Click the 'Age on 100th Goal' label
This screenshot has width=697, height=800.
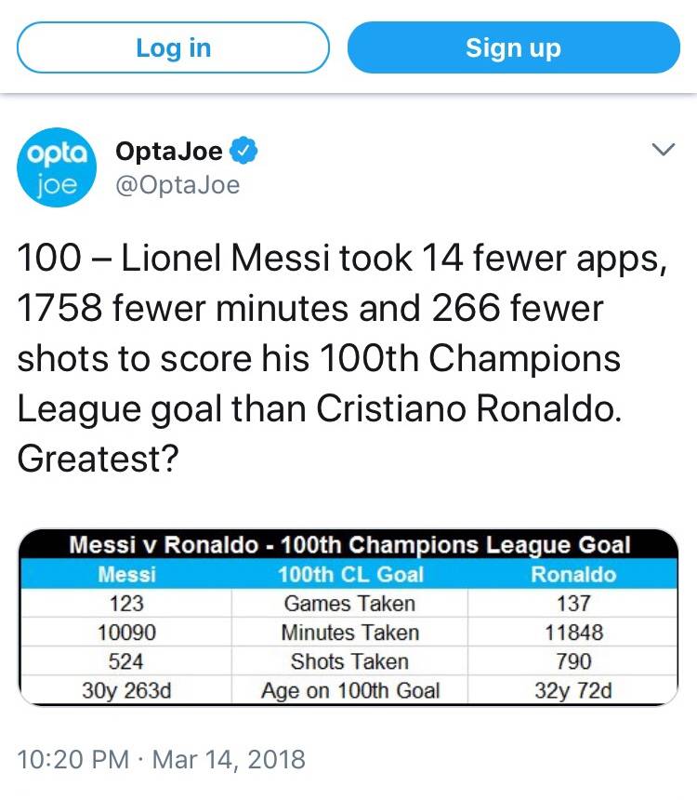349,690
